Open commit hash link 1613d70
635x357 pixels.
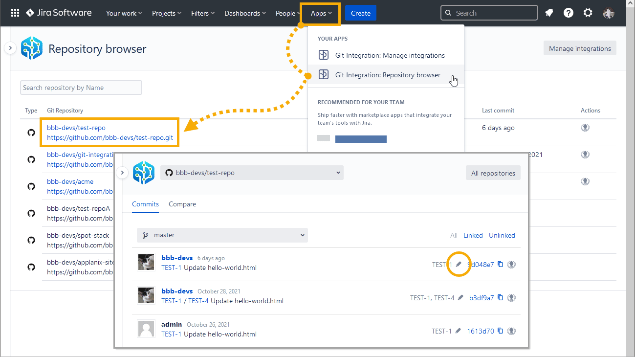pos(480,331)
